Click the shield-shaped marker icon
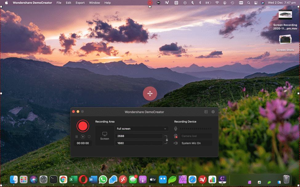The width and height of the screenshot is (300, 187). coord(89,137)
